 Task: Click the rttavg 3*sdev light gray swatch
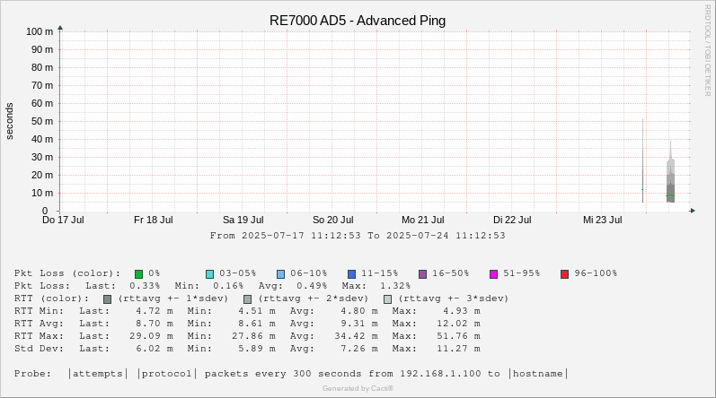[x=388, y=298]
